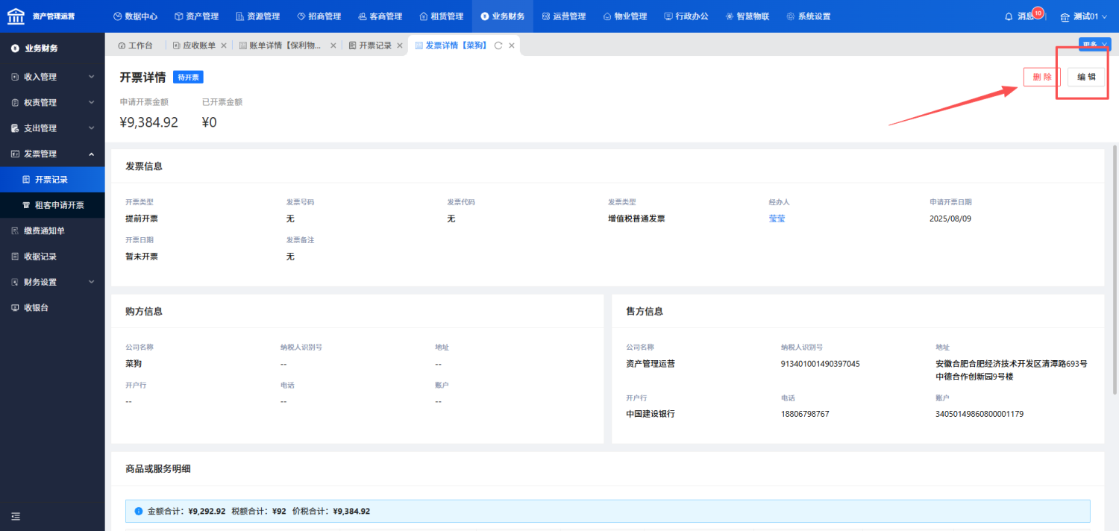Viewport: 1119px width, 531px height.
Task: Click the requested amount ¥9,384.92
Action: click(149, 122)
